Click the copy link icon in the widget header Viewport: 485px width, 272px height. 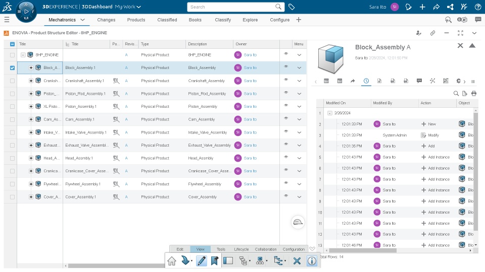(432, 33)
